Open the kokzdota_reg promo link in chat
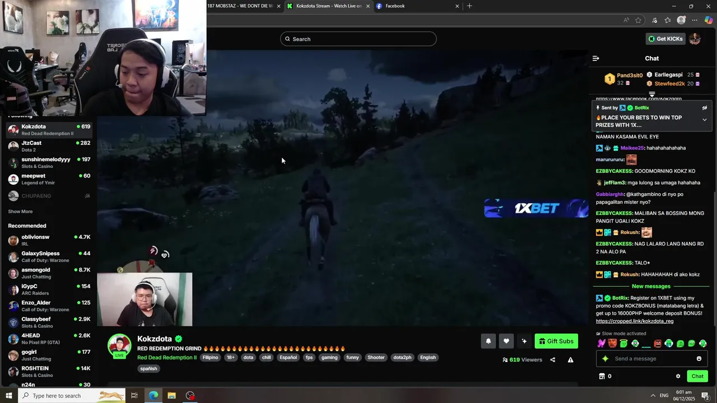717x403 pixels. pyautogui.click(x=635, y=321)
